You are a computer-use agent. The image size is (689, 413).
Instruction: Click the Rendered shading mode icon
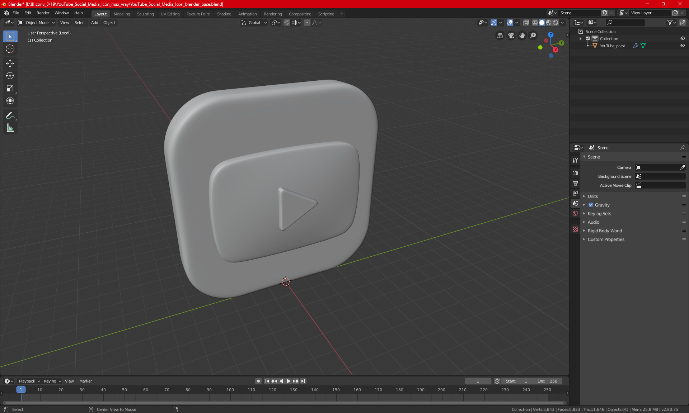[x=555, y=23]
